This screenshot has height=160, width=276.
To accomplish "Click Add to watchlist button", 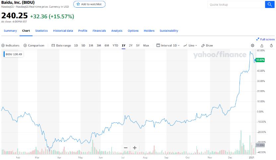I will click(89, 4).
